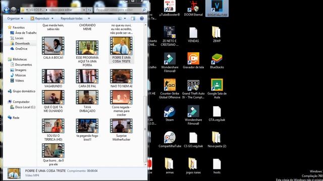Open Vídeos library in navigation pane

[x=17, y=80]
